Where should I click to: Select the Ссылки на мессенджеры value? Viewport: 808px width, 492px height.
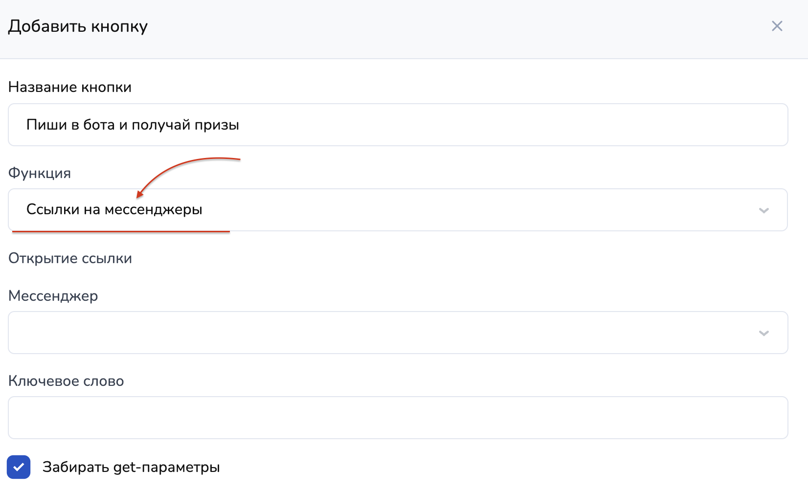(114, 210)
